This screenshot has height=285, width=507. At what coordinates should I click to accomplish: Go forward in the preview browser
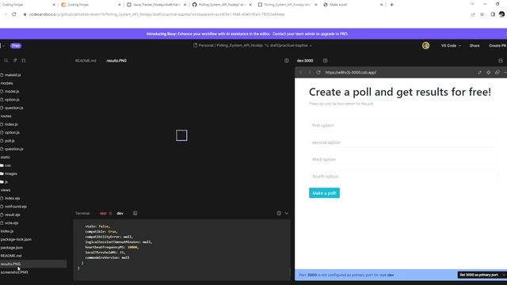(x=309, y=72)
